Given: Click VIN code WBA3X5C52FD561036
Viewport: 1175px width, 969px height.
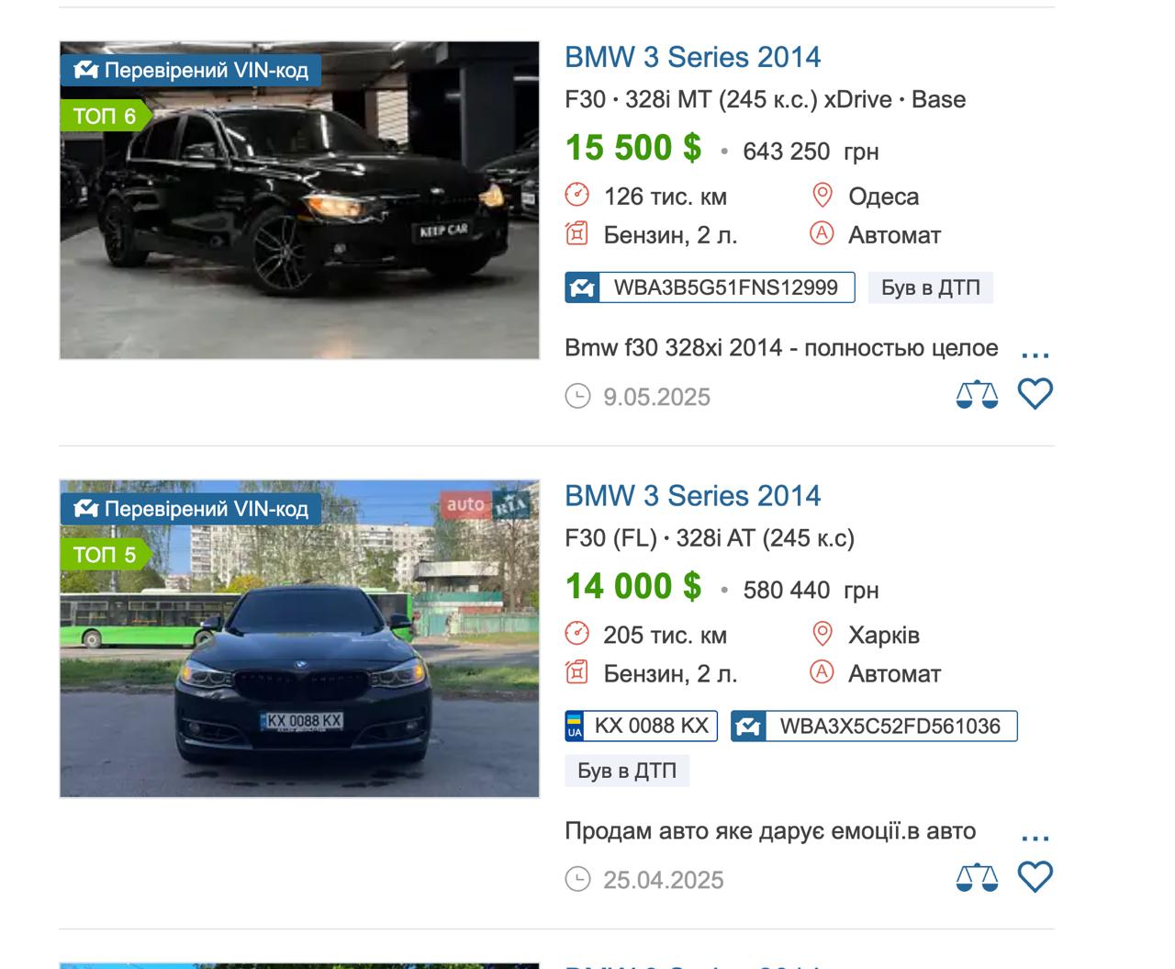Looking at the screenshot, I should (874, 727).
